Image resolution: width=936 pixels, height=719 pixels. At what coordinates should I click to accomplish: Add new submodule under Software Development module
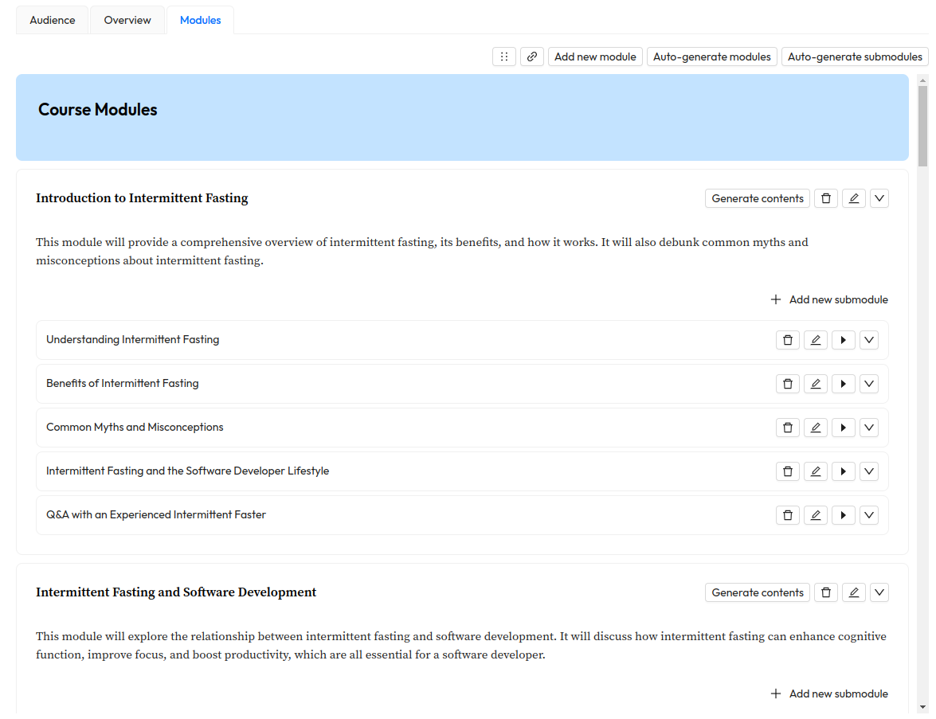pyautogui.click(x=829, y=694)
